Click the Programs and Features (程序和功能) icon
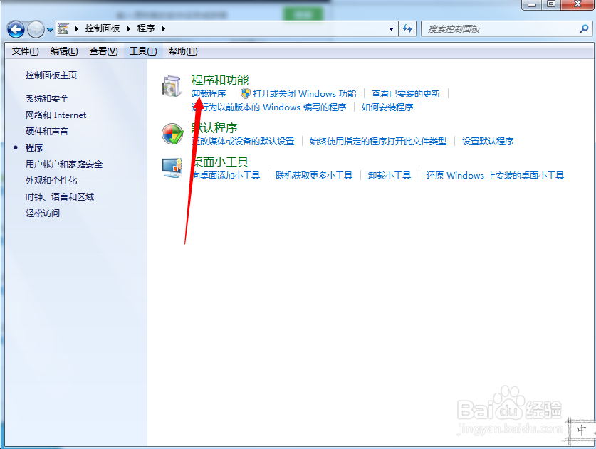 coord(172,86)
